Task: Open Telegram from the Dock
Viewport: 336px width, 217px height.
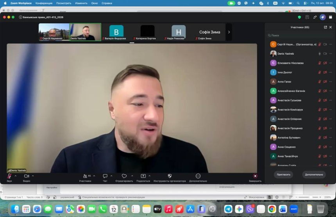Action: [228, 209]
